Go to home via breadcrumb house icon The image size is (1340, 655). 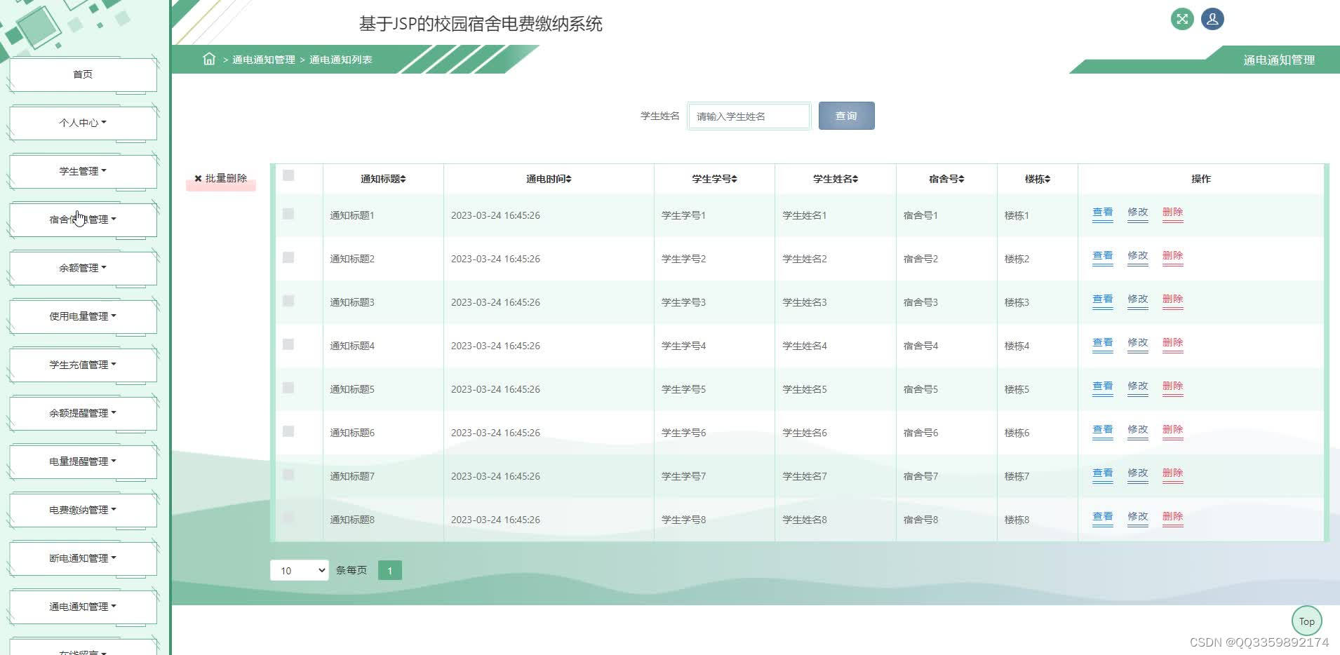pos(209,59)
